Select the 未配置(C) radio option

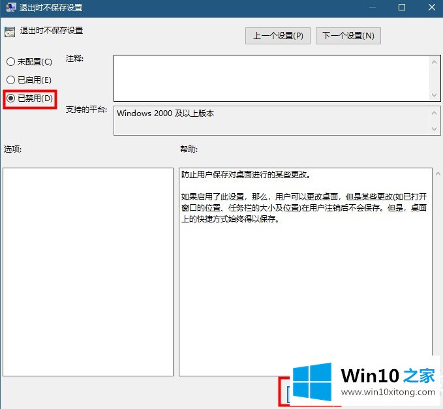click(29, 61)
